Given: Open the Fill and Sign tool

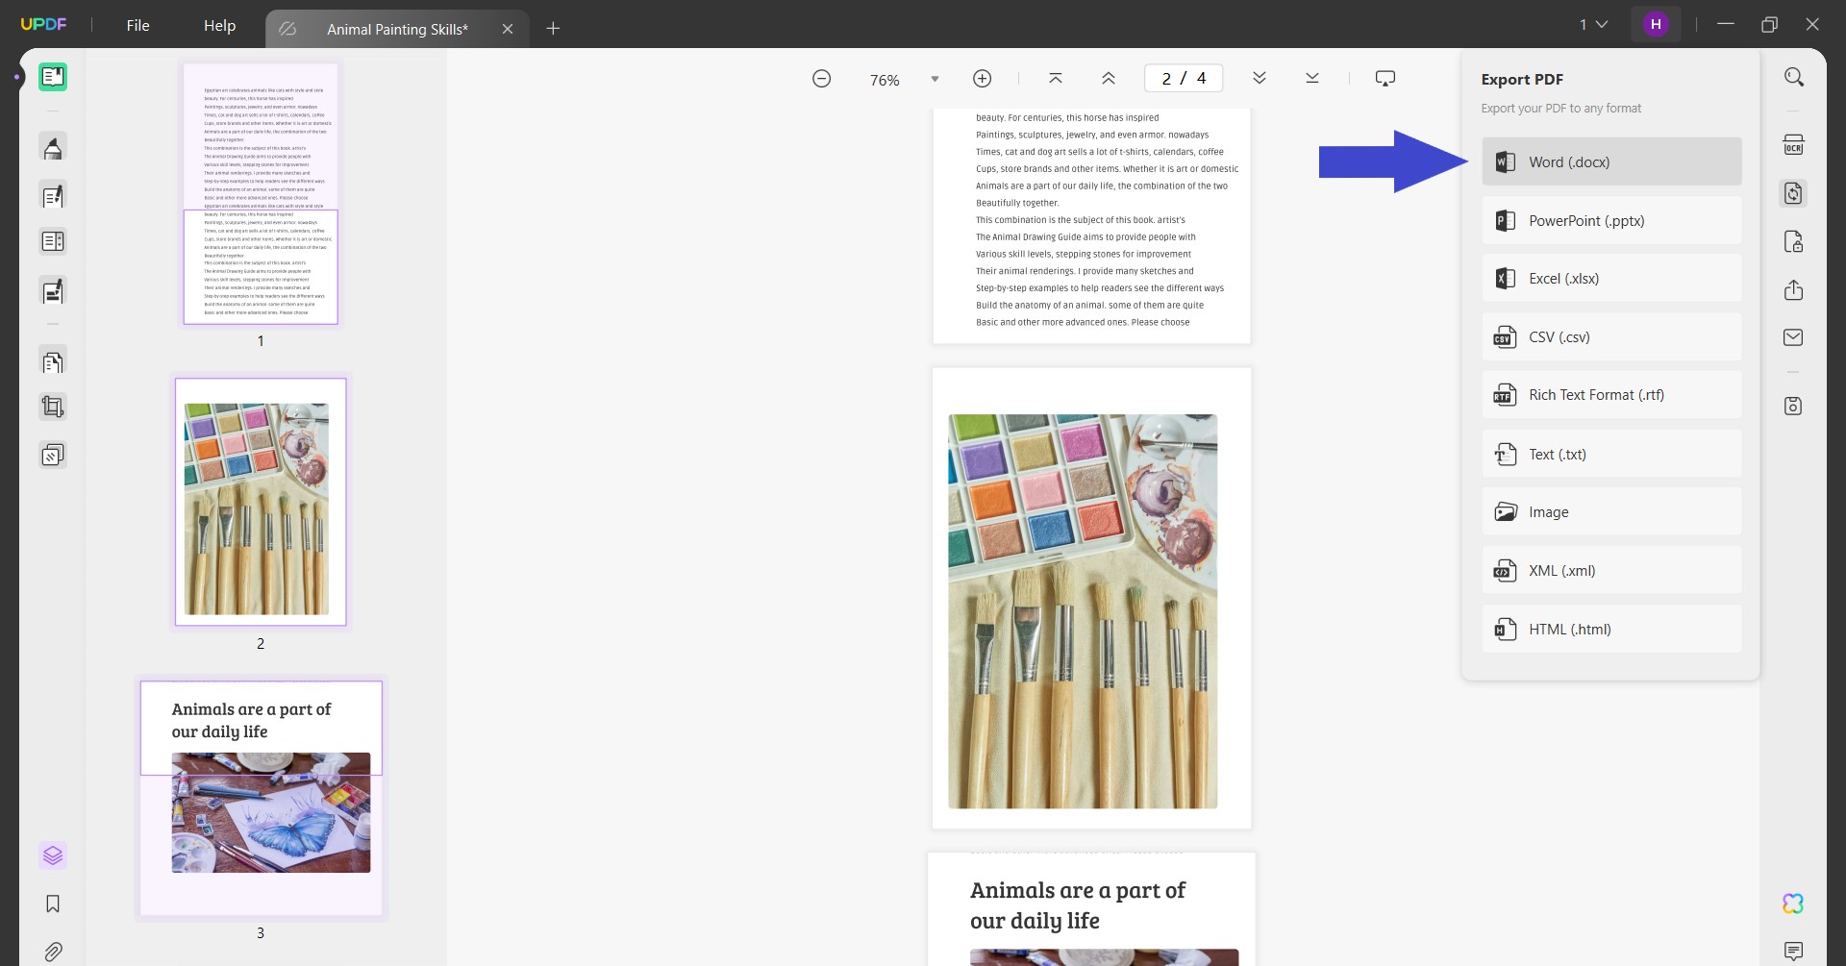Looking at the screenshot, I should pyautogui.click(x=53, y=290).
